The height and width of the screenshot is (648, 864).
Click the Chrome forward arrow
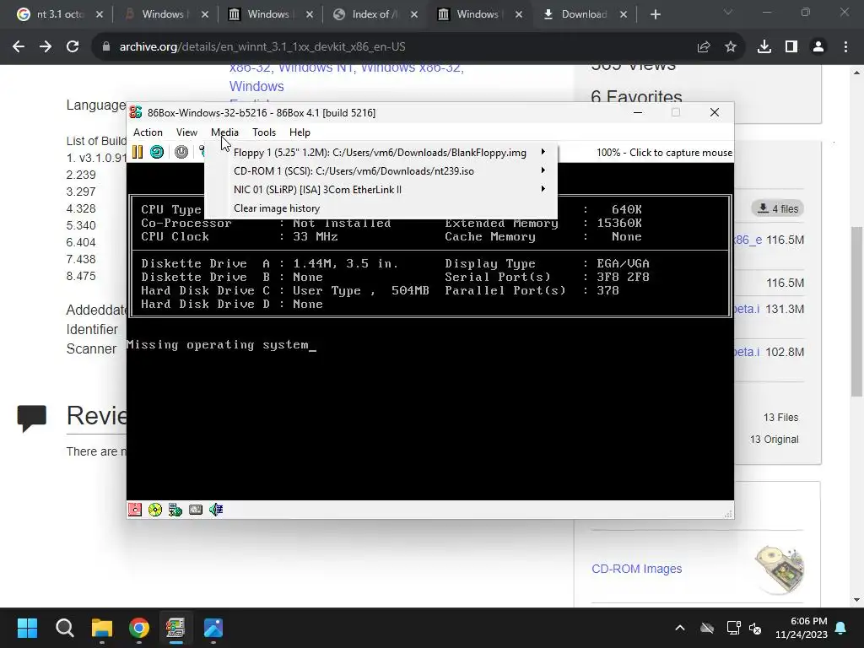coord(46,47)
